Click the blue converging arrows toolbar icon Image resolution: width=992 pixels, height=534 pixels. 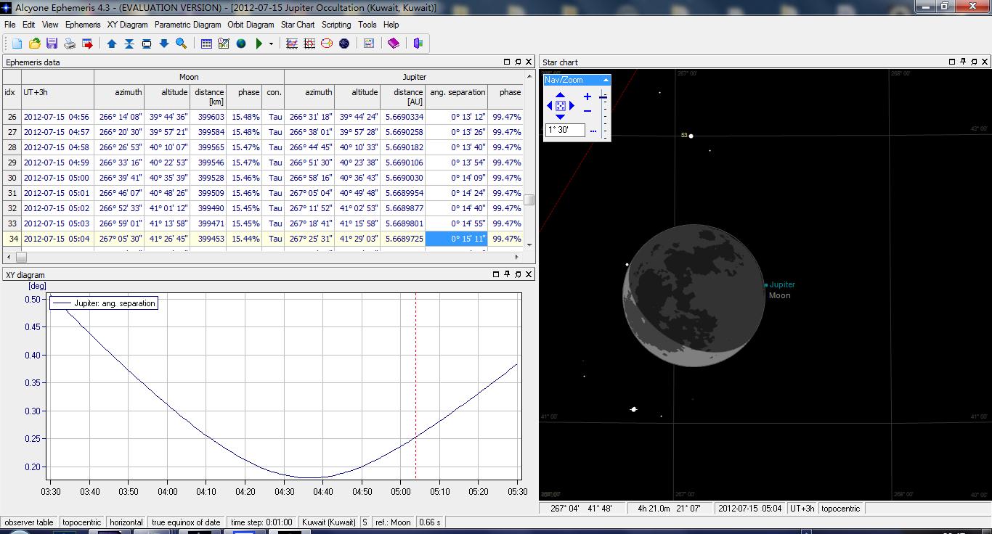(x=129, y=44)
